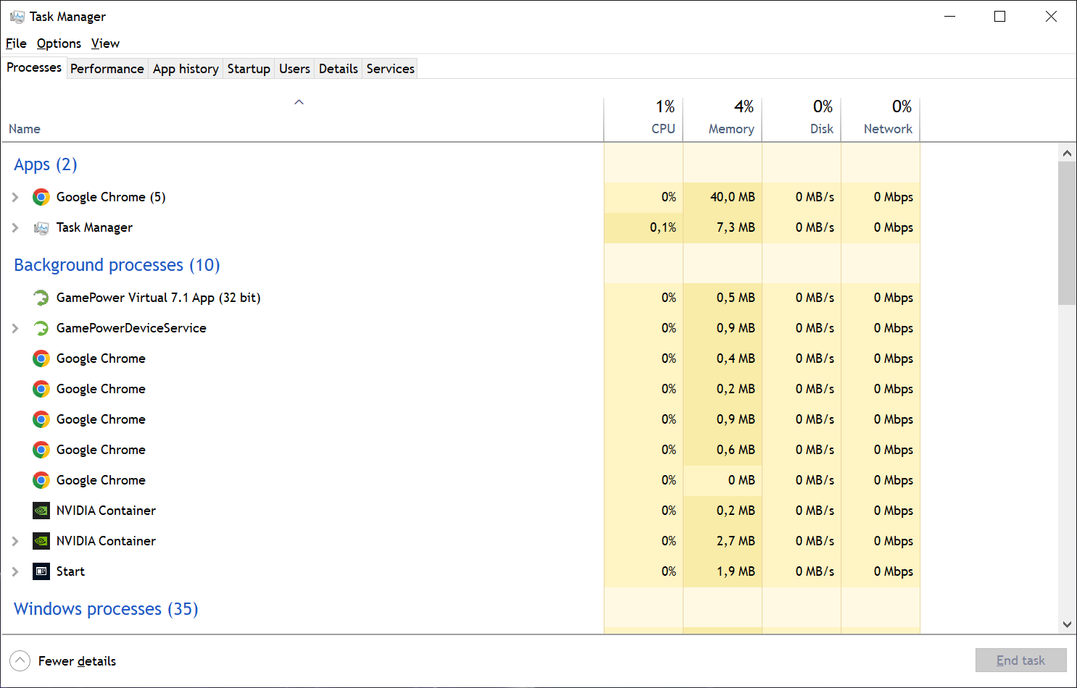Screen dimensions: 1077x688
Task: Click the Fewer details circle arrow icon
Action: click(20, 660)
